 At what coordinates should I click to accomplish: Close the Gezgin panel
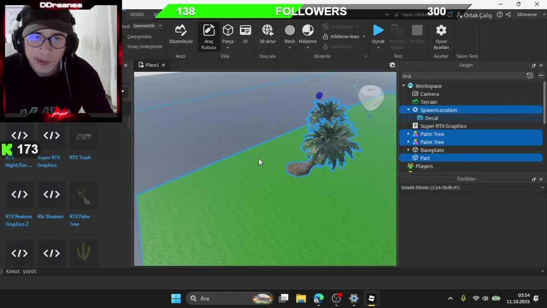(541, 65)
